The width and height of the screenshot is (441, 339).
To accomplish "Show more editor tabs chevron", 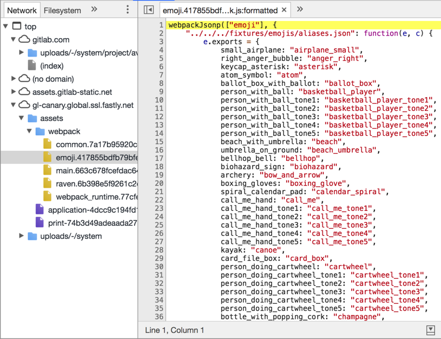I will tap(300, 10).
